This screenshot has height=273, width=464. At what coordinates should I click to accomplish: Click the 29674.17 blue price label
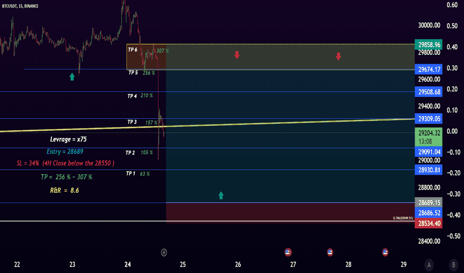click(x=429, y=69)
